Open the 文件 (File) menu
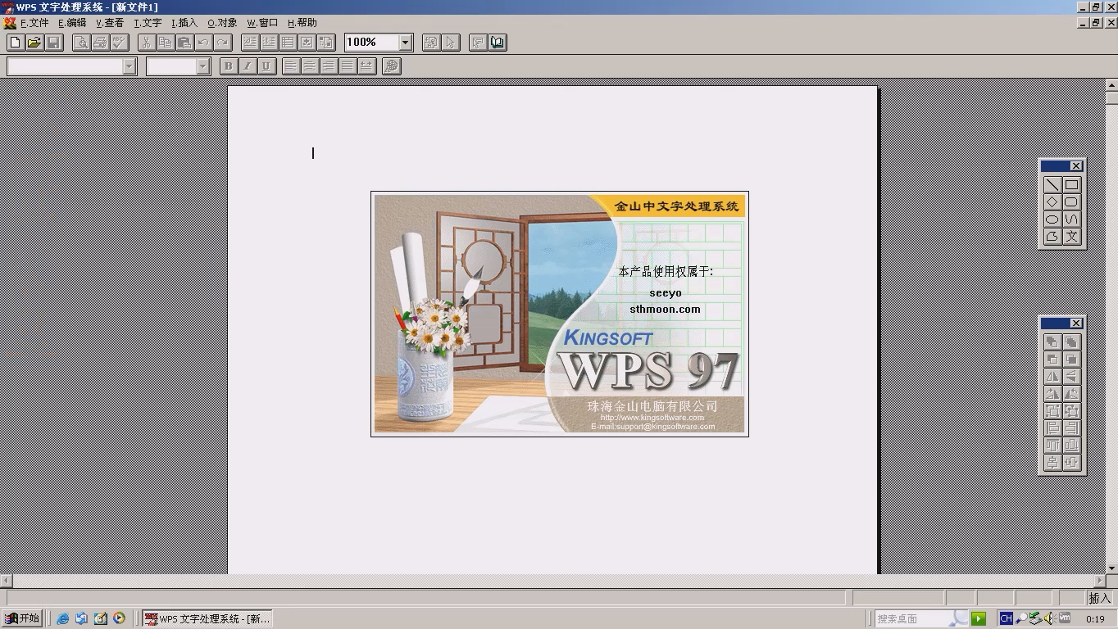This screenshot has height=629, width=1118. pos(34,23)
